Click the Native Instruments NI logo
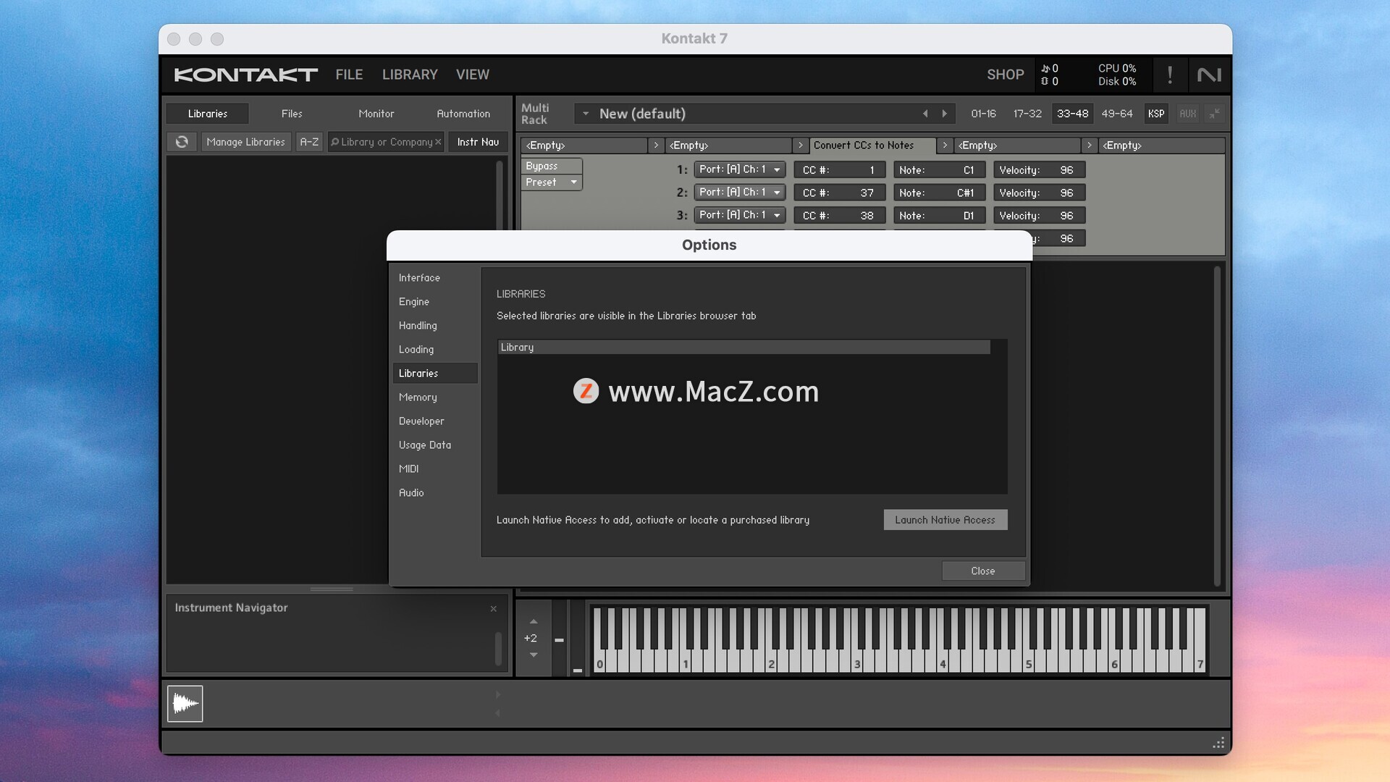 (1209, 75)
